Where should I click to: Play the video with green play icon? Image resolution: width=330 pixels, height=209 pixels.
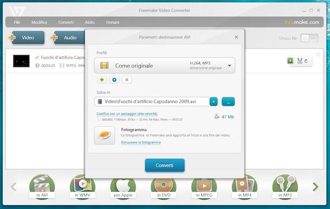tap(290, 60)
